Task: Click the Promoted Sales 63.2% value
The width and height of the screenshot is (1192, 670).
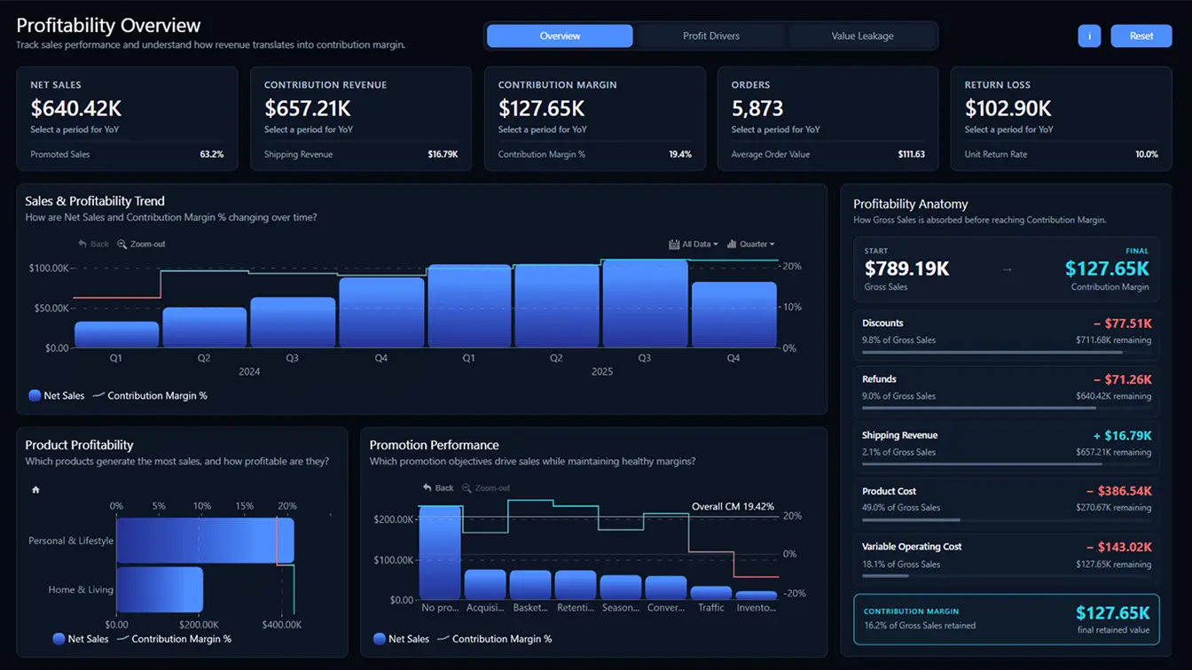Action: [212, 154]
